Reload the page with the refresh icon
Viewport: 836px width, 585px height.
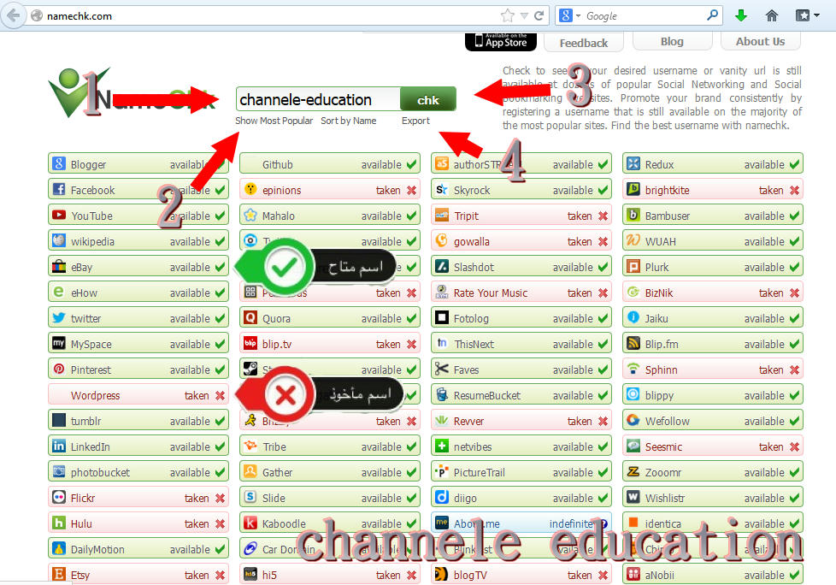tap(539, 15)
